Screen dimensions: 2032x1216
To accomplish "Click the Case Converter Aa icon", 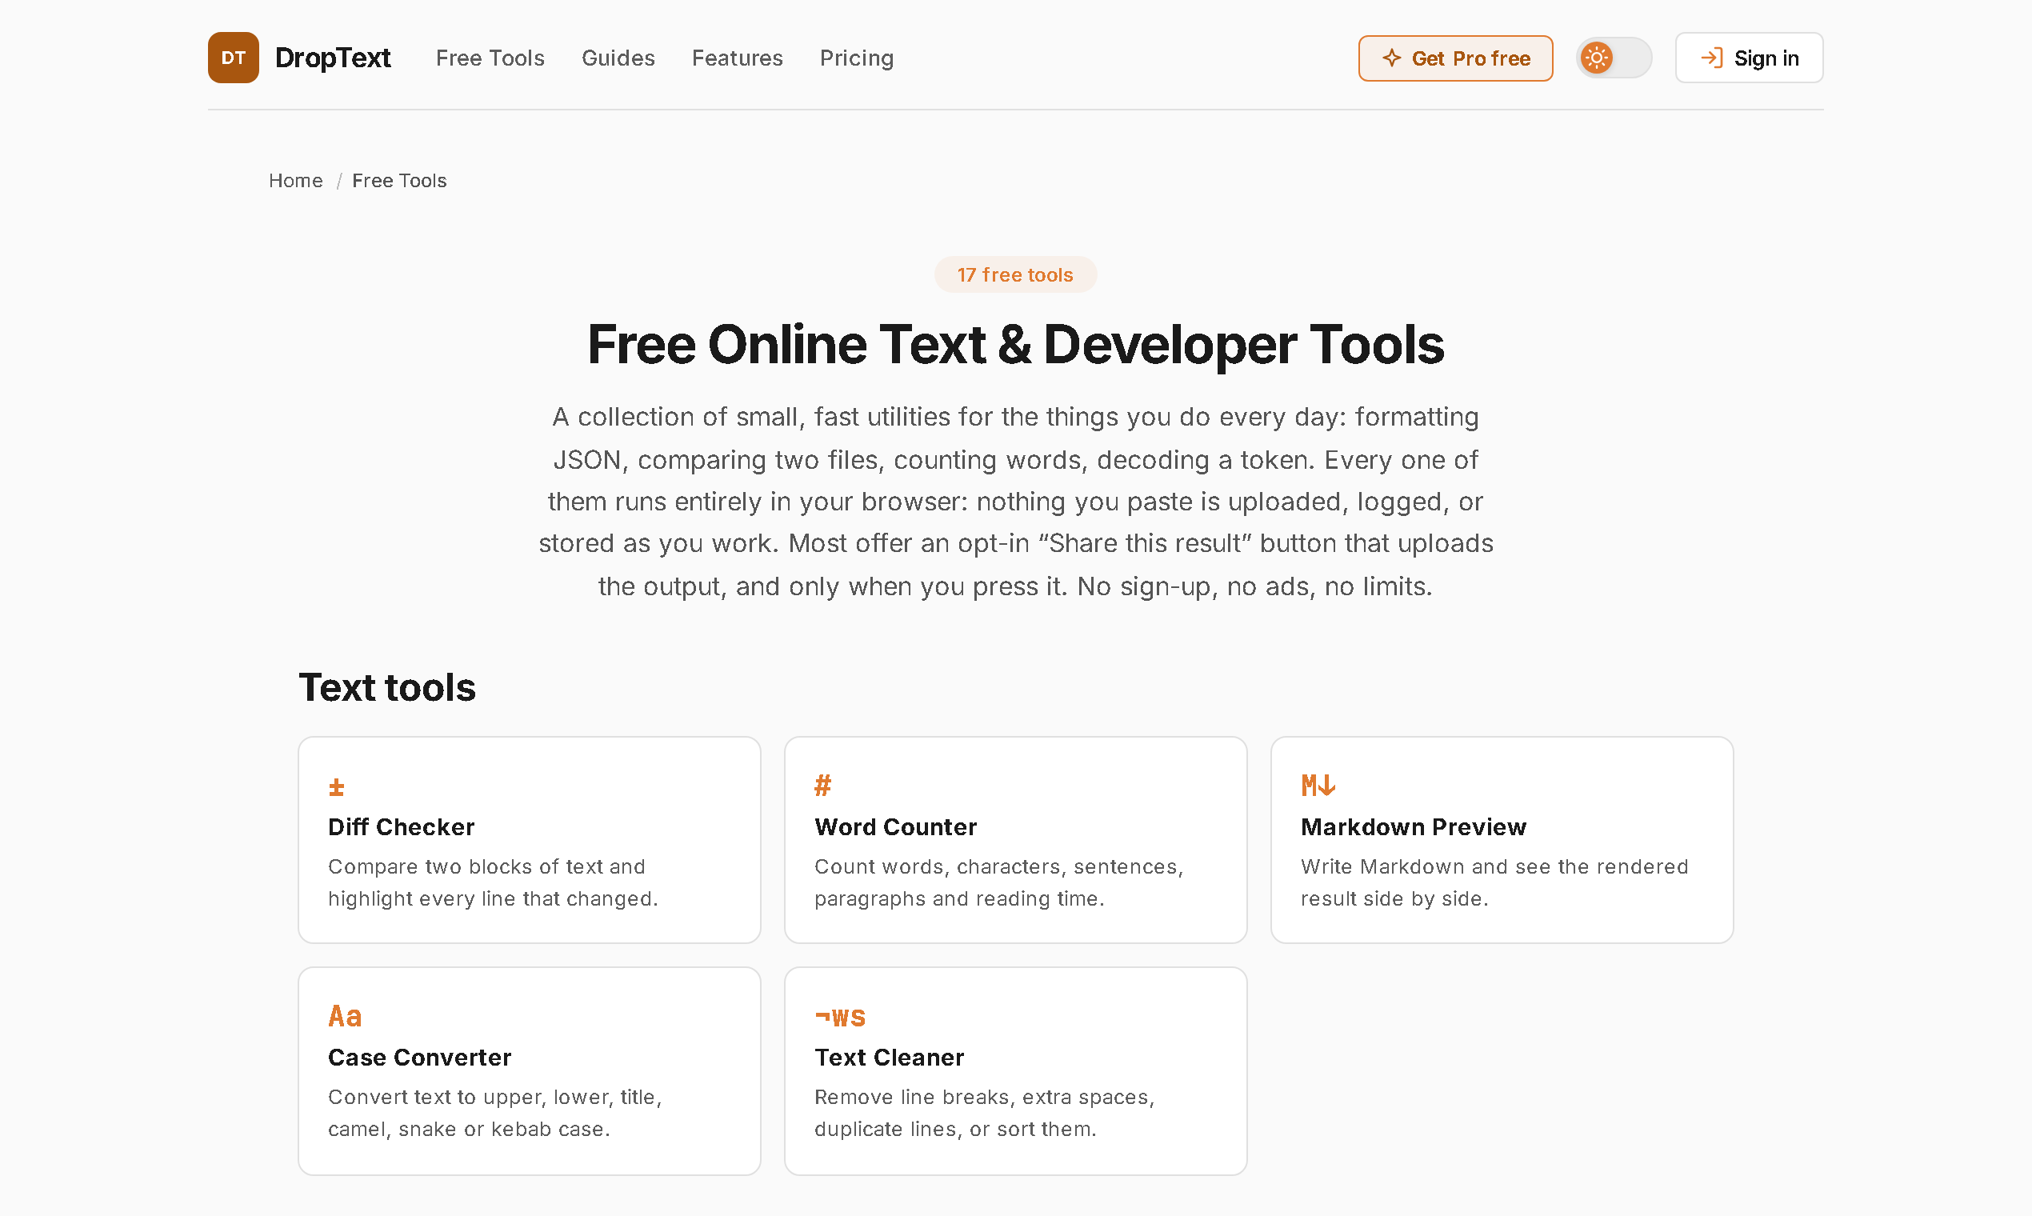I will [345, 1016].
